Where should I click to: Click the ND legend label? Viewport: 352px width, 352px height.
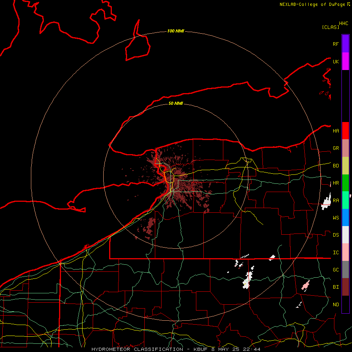pos(336,305)
